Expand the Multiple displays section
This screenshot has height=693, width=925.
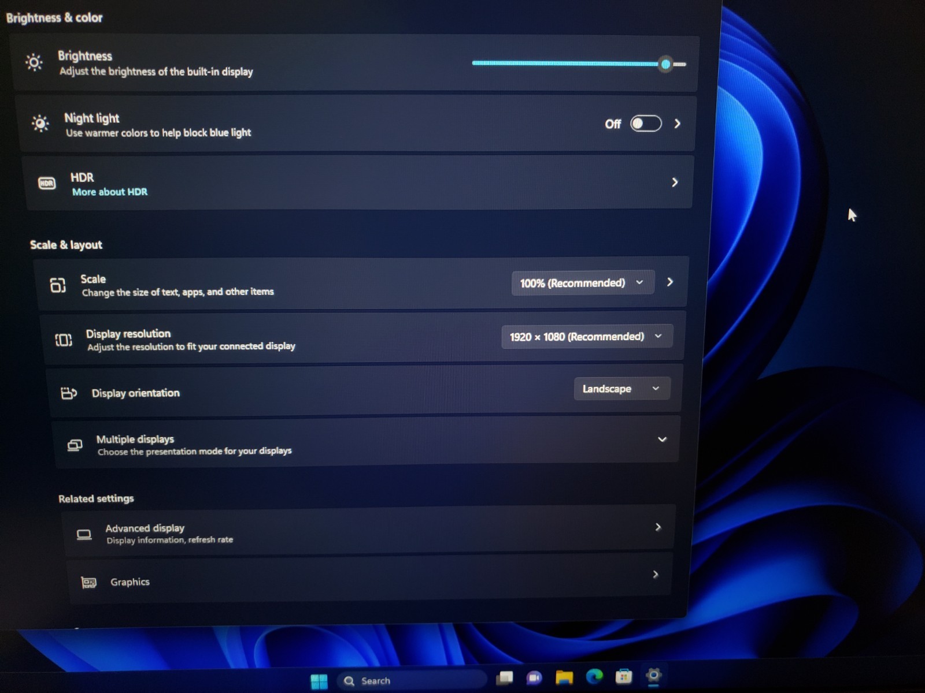point(663,439)
